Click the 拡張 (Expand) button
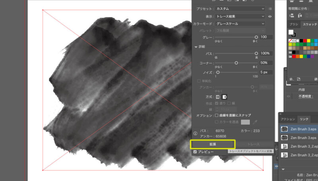This screenshot has width=318, height=181. point(213,144)
